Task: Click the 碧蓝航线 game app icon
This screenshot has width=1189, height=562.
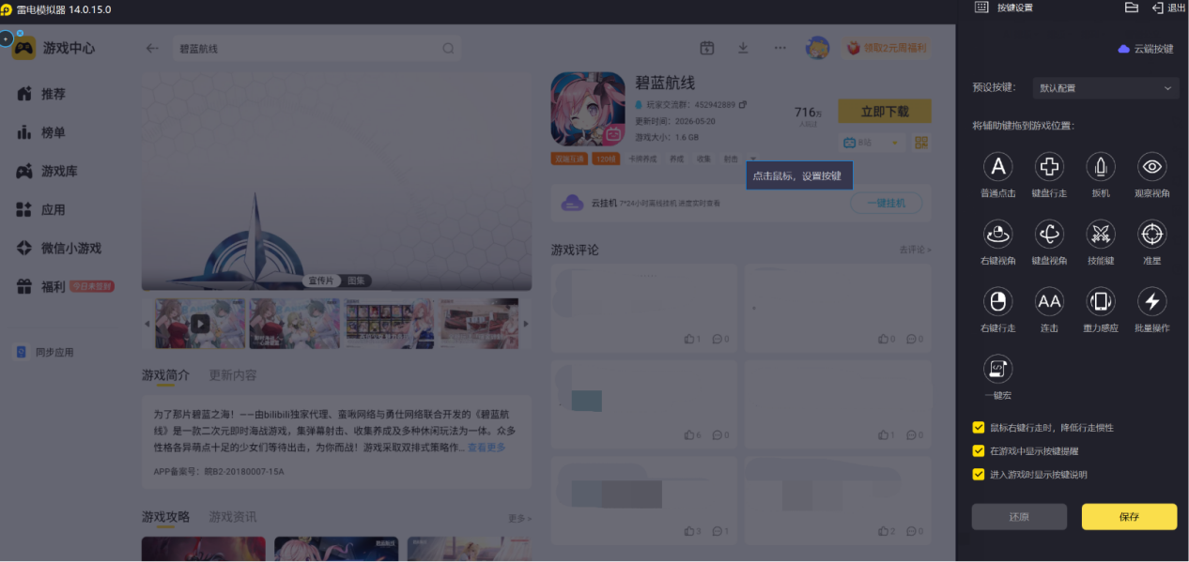Action: [588, 109]
